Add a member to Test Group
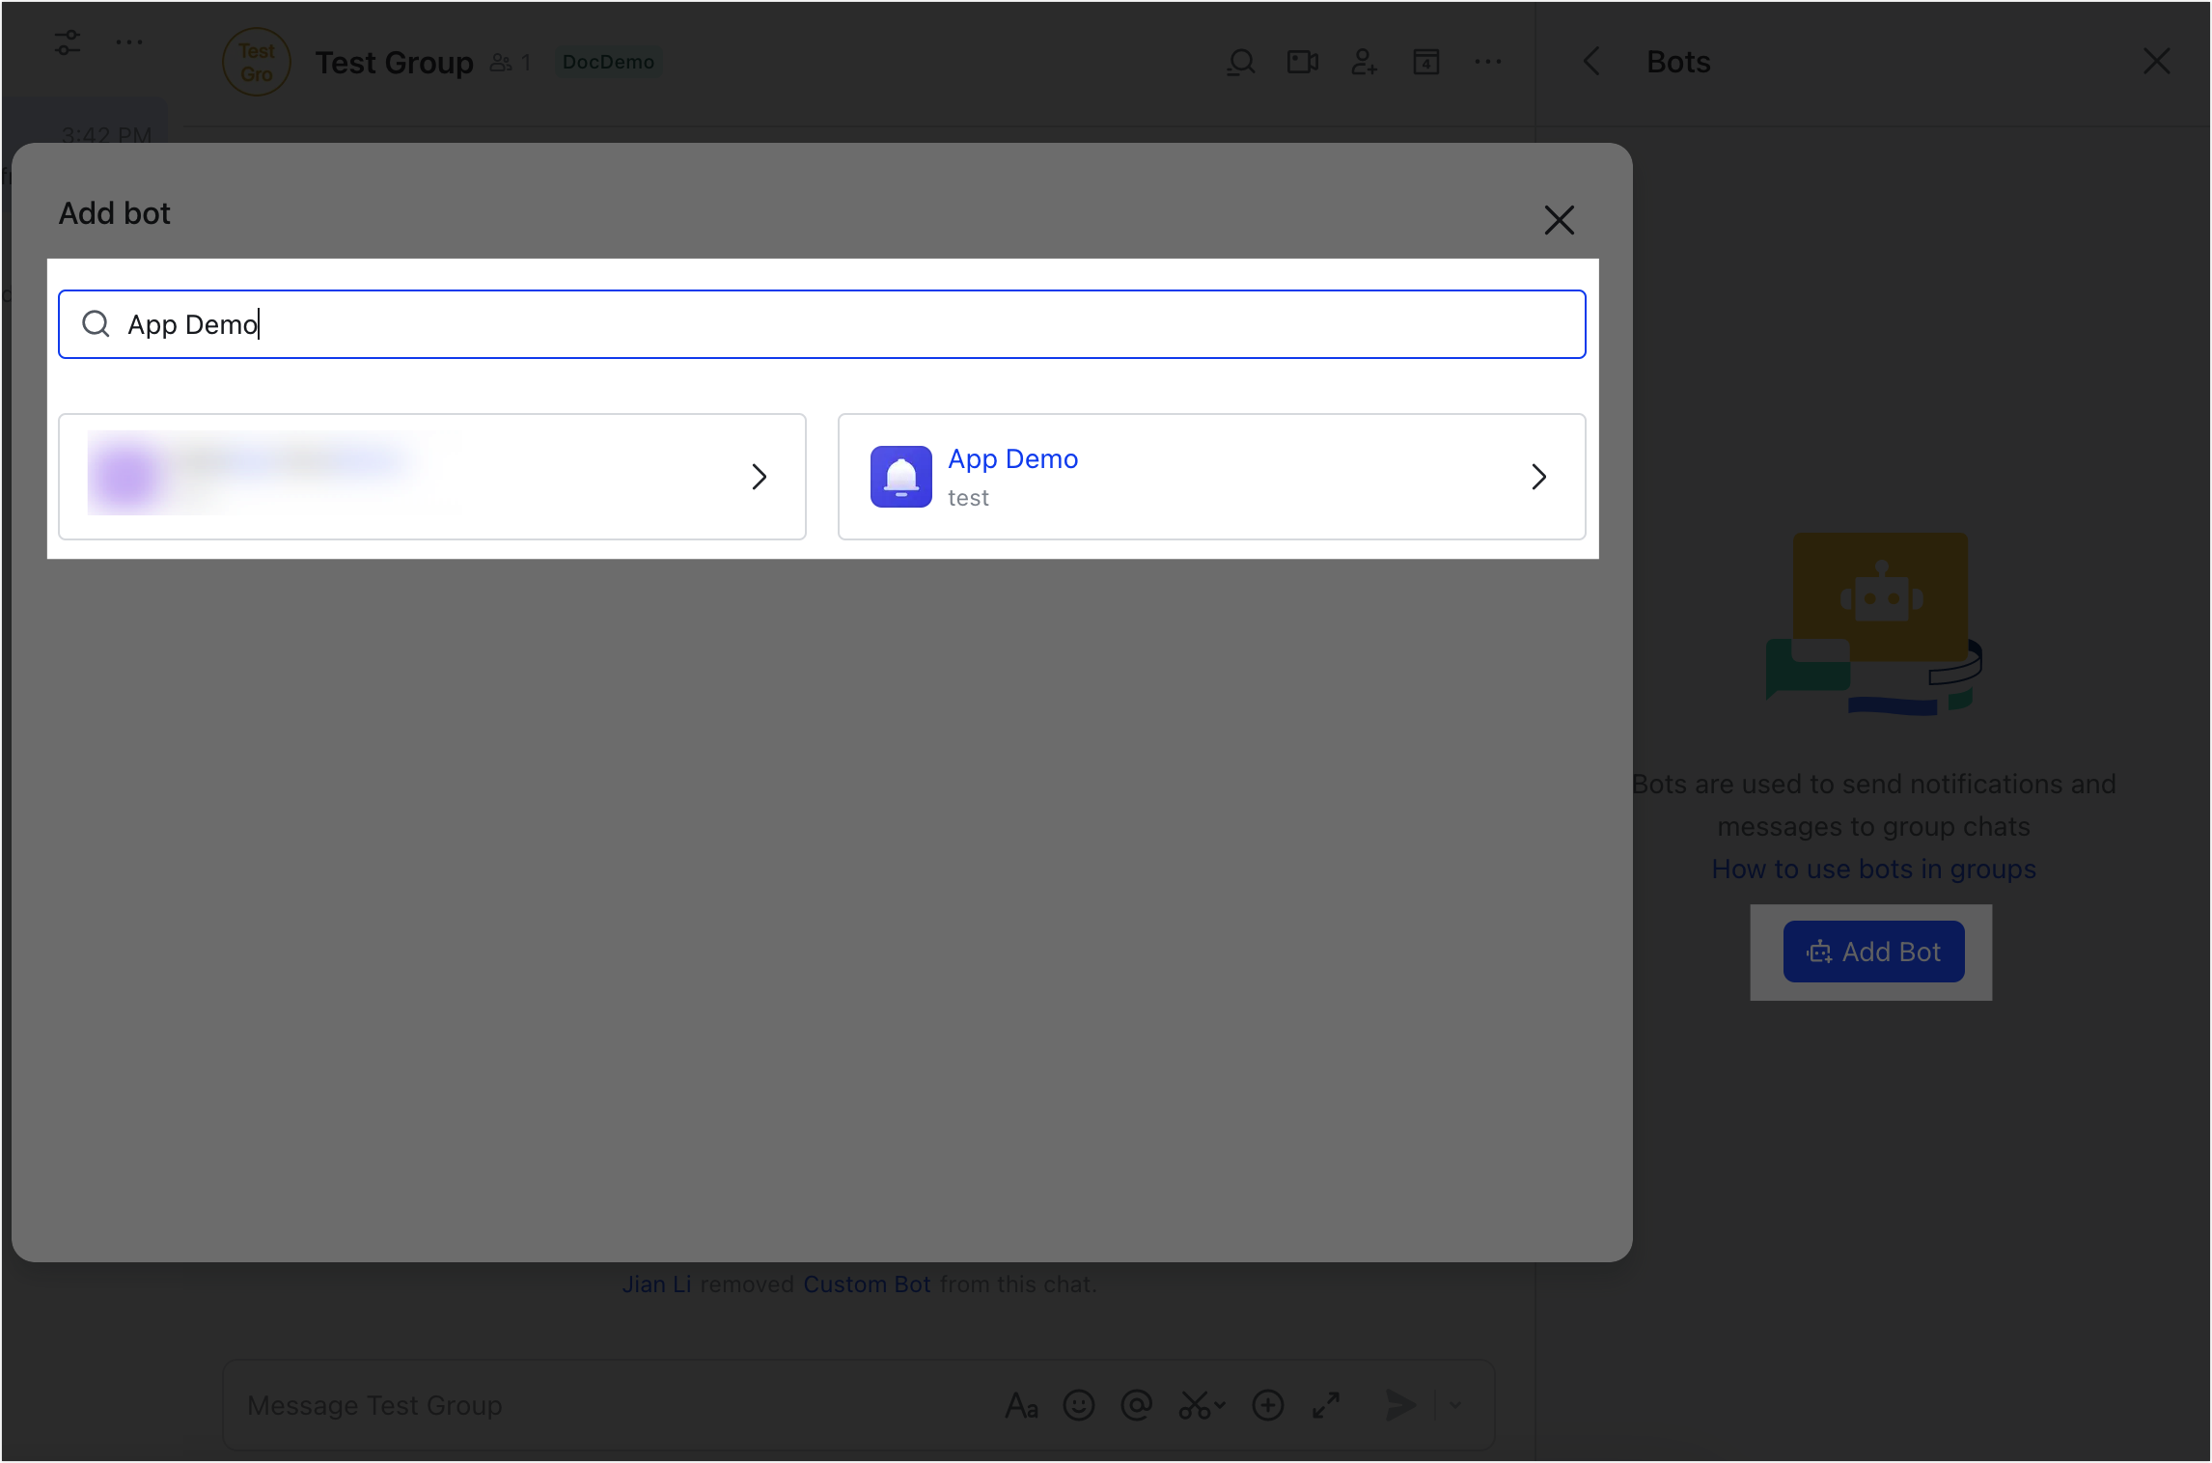Screen dimensions: 2212x1463 (1364, 63)
